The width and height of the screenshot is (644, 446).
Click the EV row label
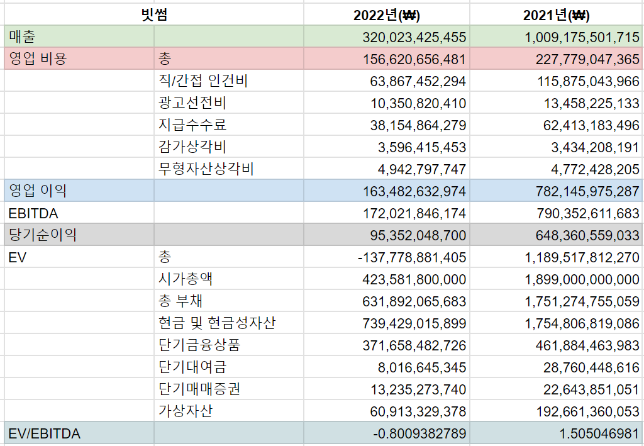click(17, 258)
